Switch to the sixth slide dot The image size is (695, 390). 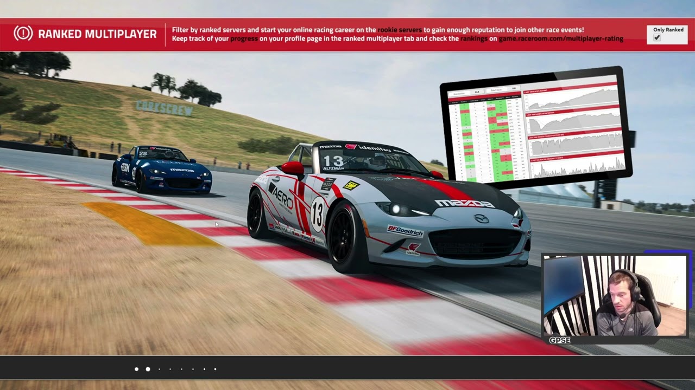coord(193,369)
